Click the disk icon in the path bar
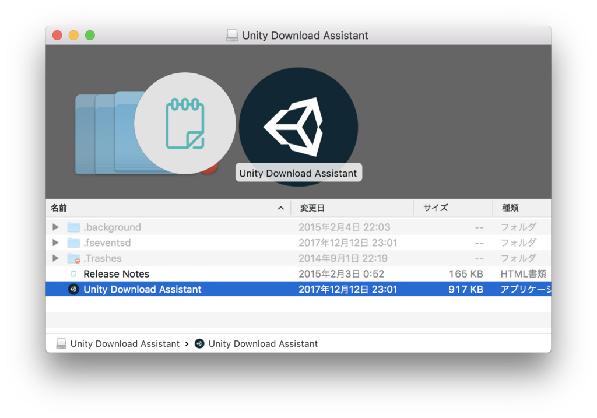The image size is (597, 418). (61, 344)
